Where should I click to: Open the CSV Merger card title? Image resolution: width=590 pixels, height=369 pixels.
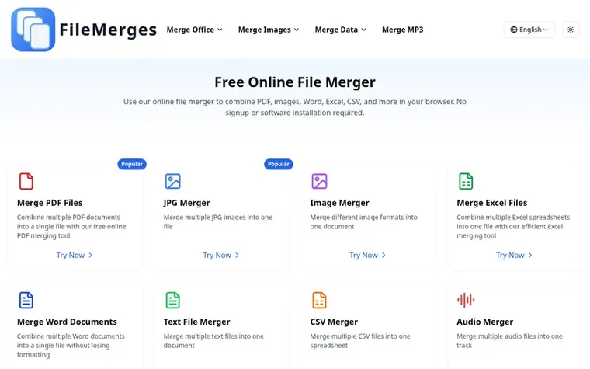(x=334, y=322)
